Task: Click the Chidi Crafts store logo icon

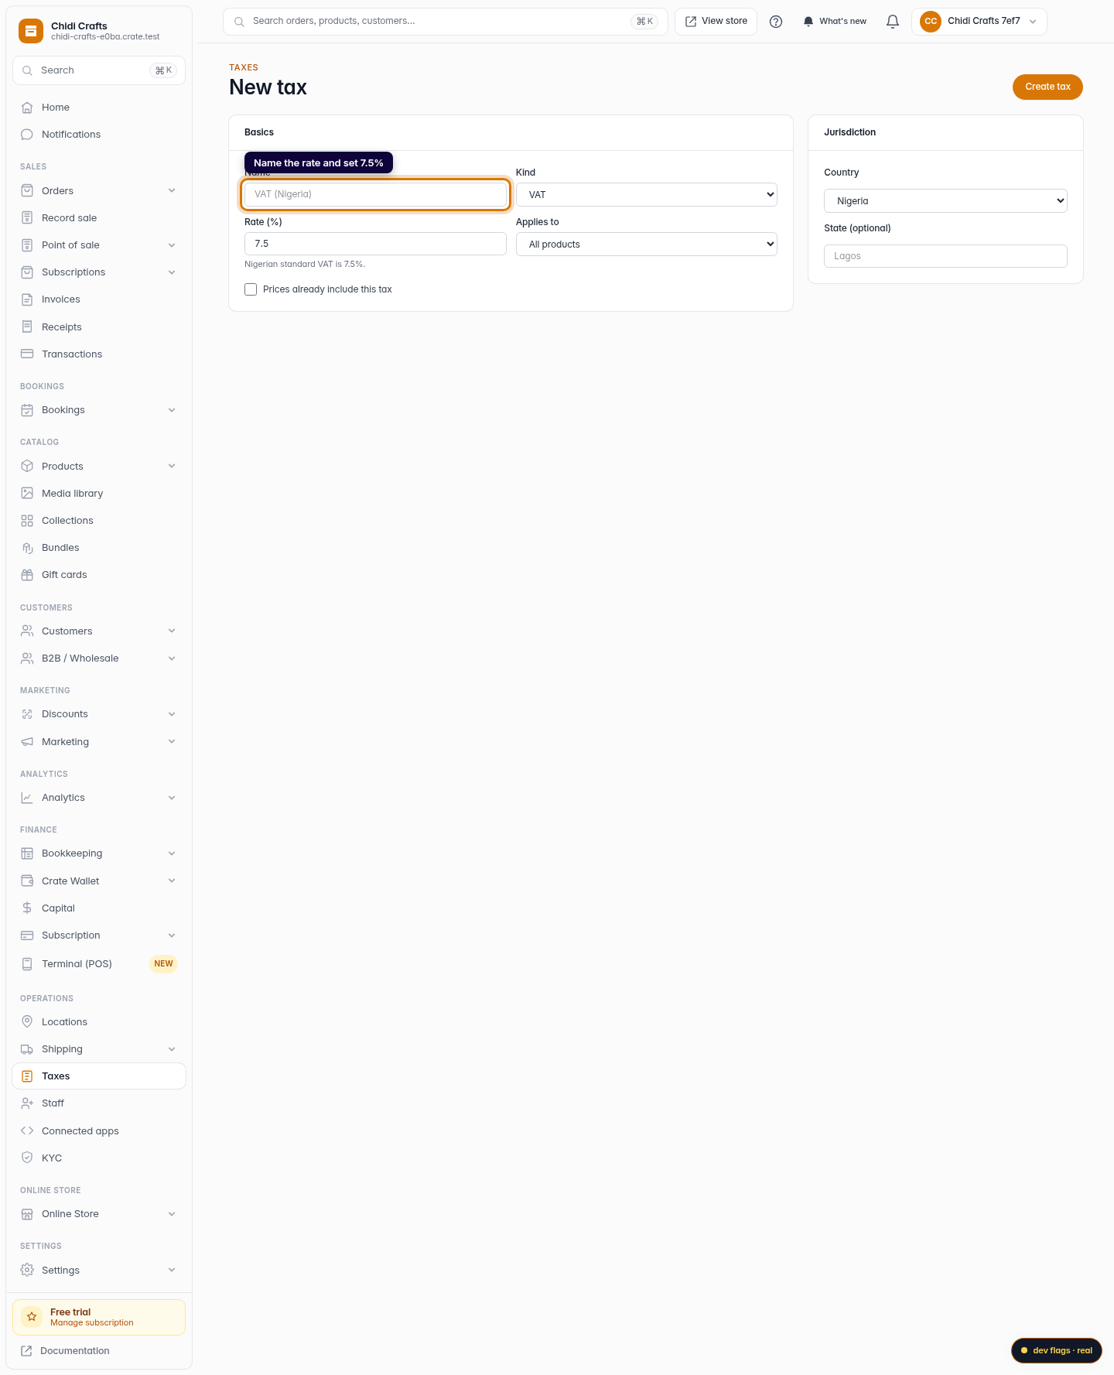Action: coord(31,31)
